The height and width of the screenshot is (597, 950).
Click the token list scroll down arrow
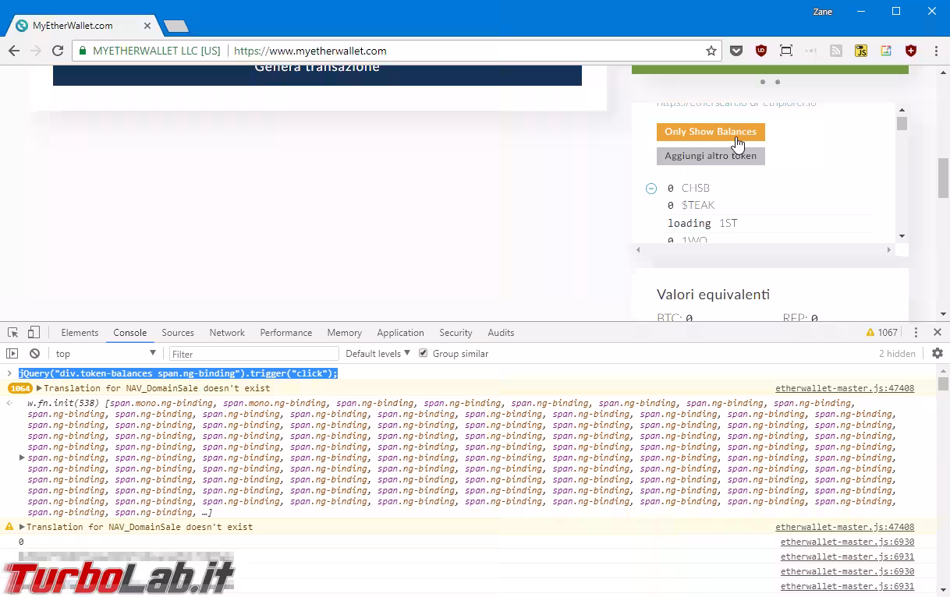click(902, 236)
